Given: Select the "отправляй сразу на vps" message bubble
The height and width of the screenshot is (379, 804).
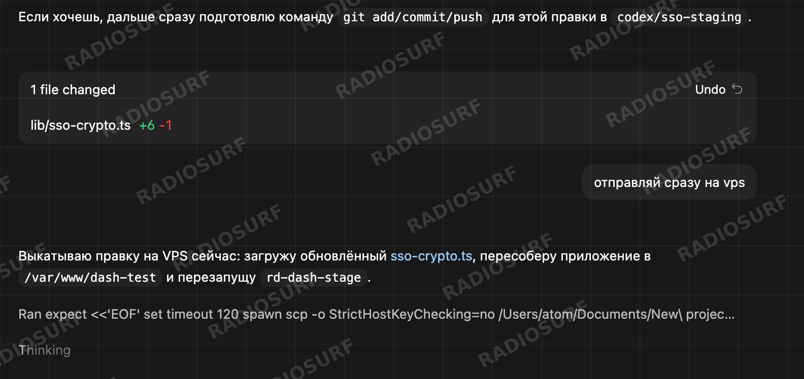Looking at the screenshot, I should (x=669, y=182).
